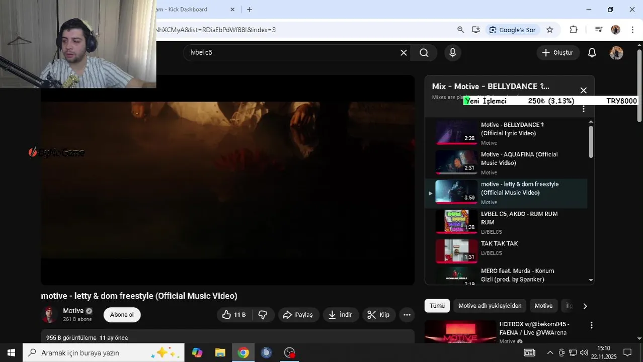
Task: Select the Tümü filter chip
Action: click(437, 306)
